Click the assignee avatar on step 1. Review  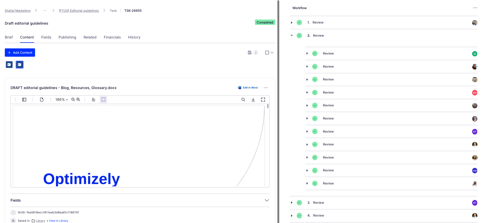(475, 23)
